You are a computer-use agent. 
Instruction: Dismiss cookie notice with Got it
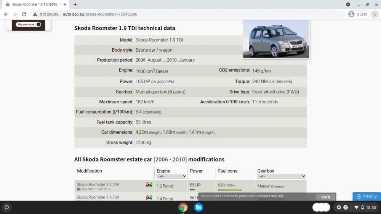point(326,197)
